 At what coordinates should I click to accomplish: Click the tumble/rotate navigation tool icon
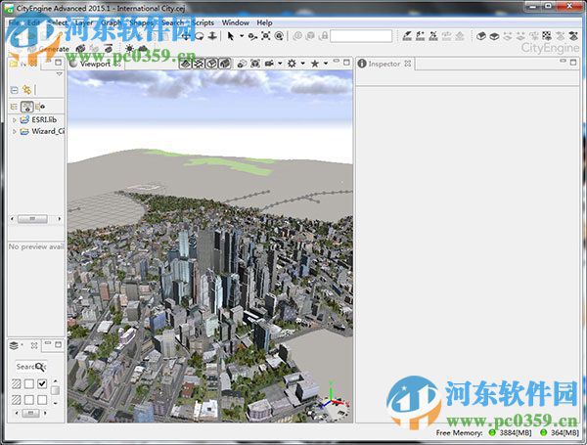[x=200, y=36]
